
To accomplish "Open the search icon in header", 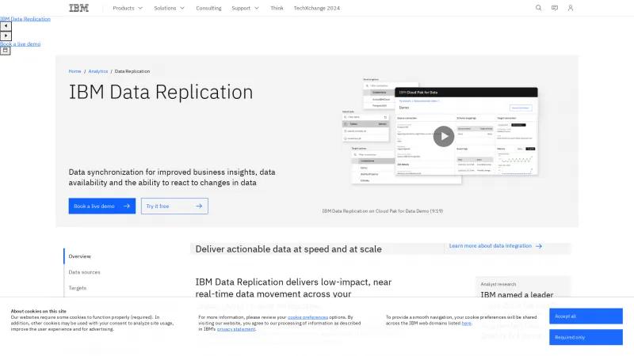I will [x=538, y=8].
